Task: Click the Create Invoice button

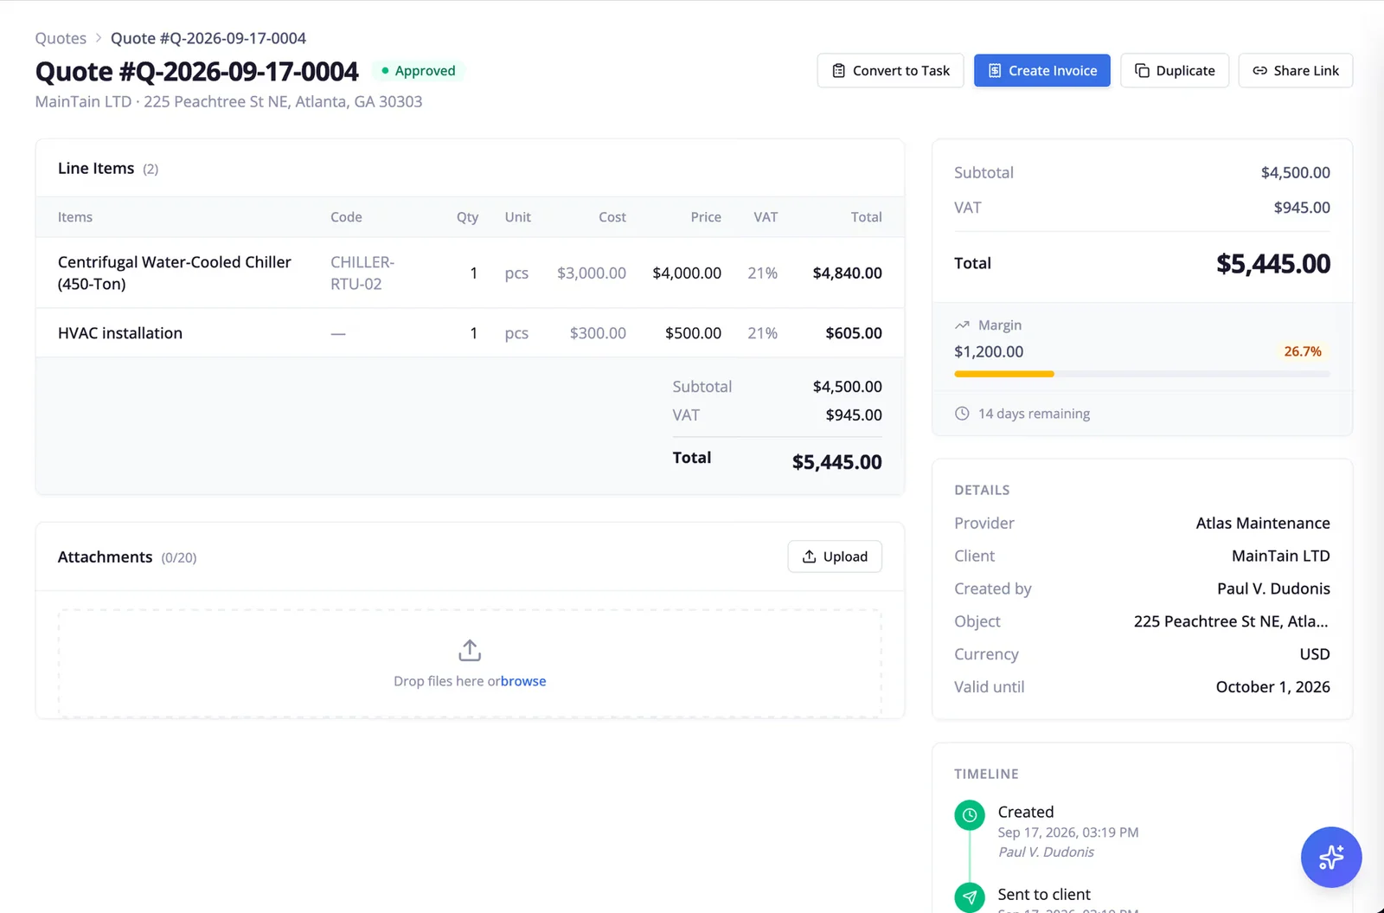Action: (x=1042, y=71)
